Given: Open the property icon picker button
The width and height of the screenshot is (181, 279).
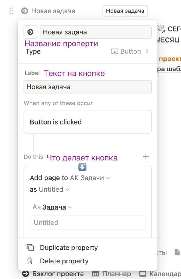Looking at the screenshot, I should pyautogui.click(x=30, y=32).
